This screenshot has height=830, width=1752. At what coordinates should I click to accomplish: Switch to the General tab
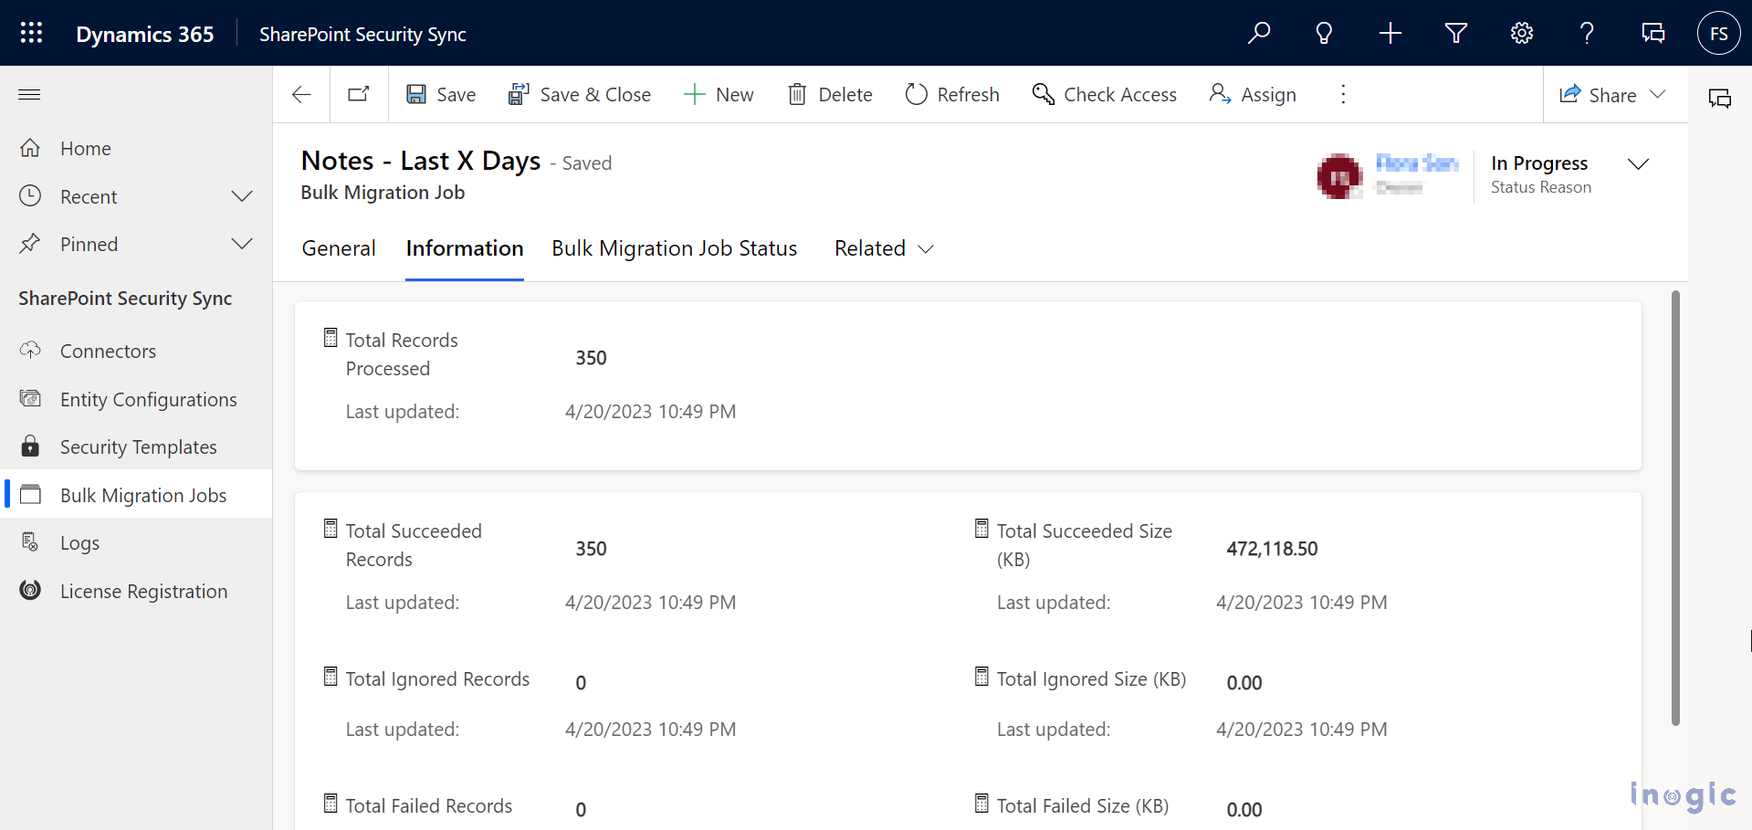click(339, 248)
